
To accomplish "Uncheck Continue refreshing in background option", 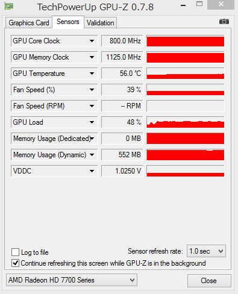I will pyautogui.click(x=16, y=263).
